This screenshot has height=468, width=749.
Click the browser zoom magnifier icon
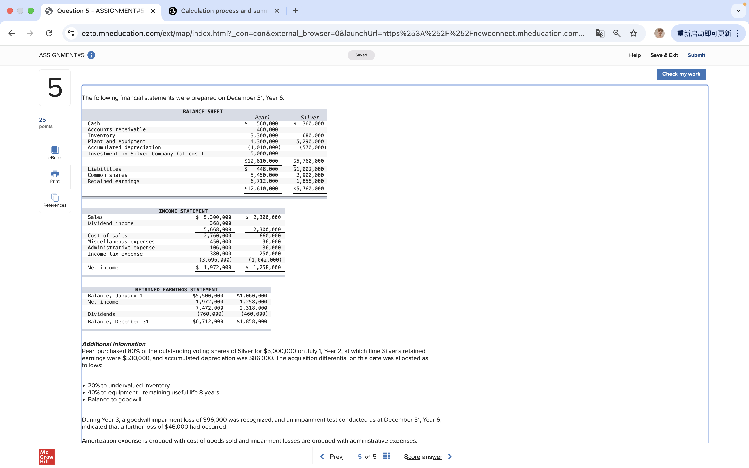point(617,34)
